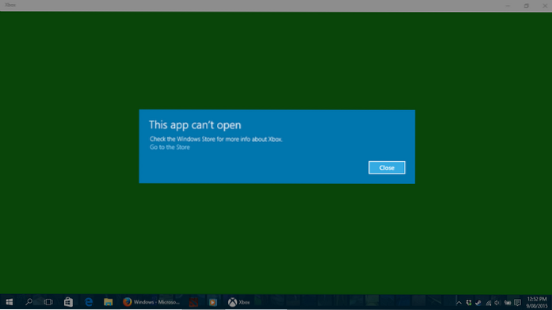Viewport: 552px width, 310px height.
Task: Switch to the Firefox 'Windows - Microso...' window
Action: point(151,302)
